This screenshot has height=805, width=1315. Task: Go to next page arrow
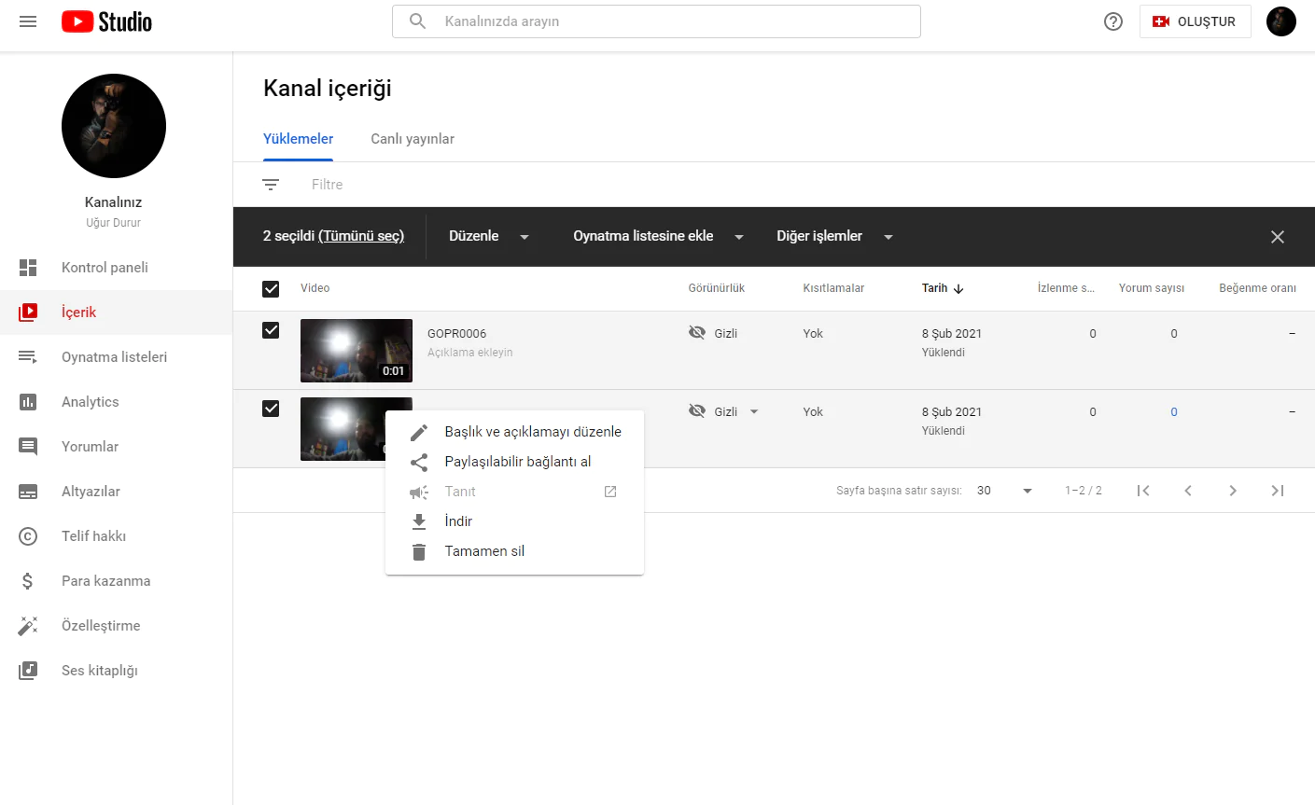(1232, 491)
